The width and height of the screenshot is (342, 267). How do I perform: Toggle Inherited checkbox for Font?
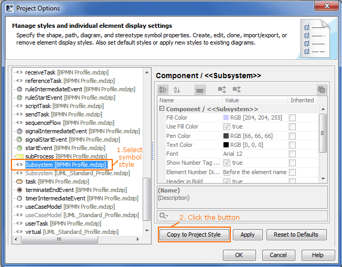[x=292, y=154]
